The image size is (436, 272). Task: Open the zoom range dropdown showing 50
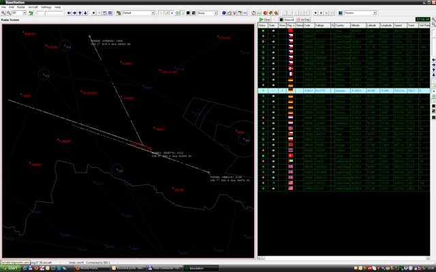tap(25, 13)
